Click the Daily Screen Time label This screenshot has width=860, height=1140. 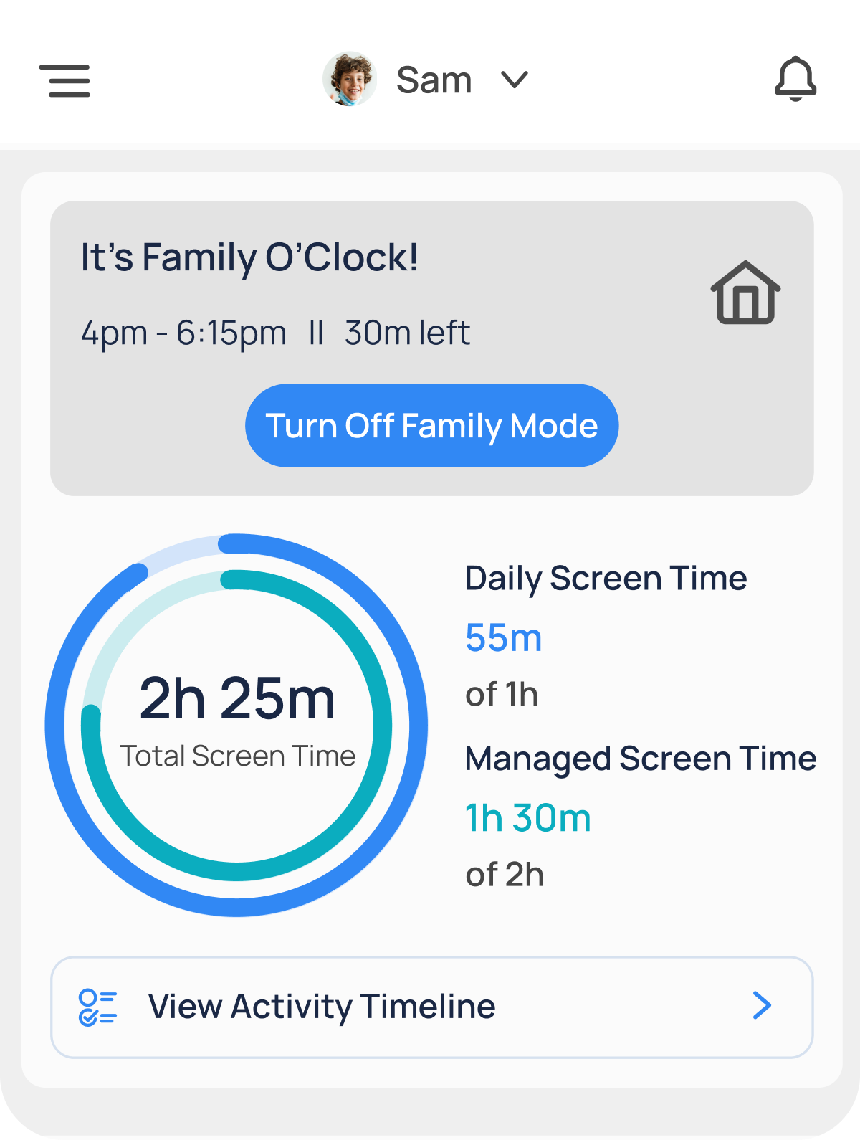point(606,579)
